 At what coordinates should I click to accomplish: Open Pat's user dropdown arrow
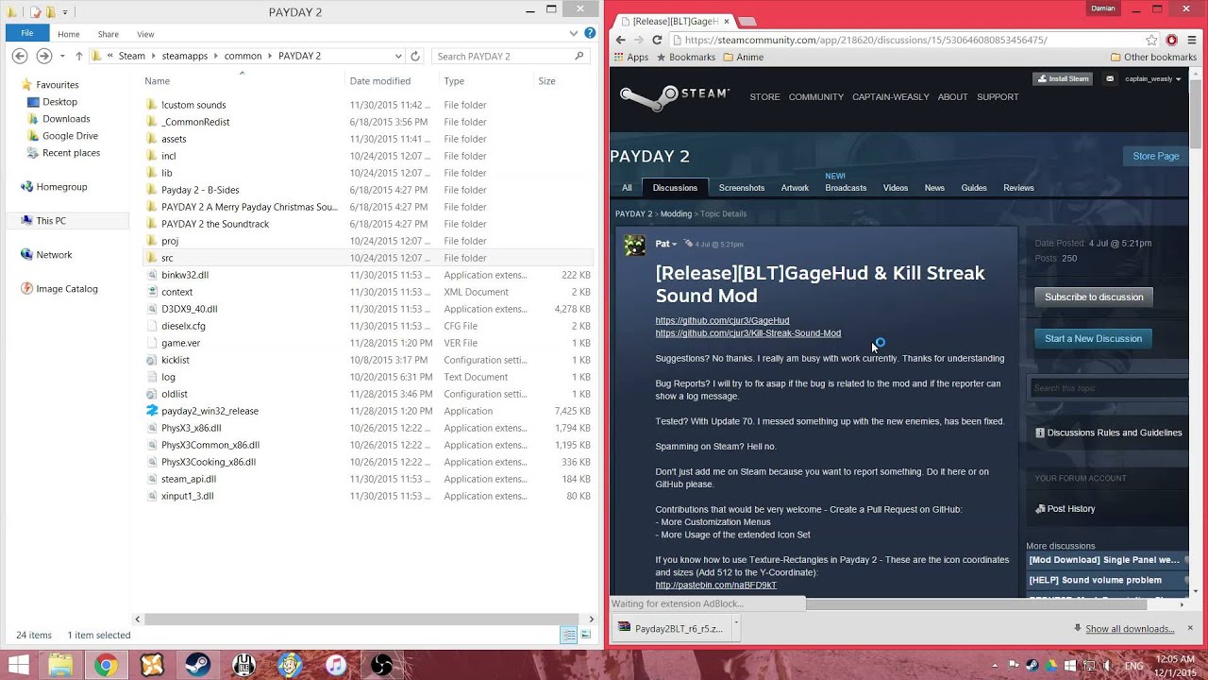tap(675, 244)
